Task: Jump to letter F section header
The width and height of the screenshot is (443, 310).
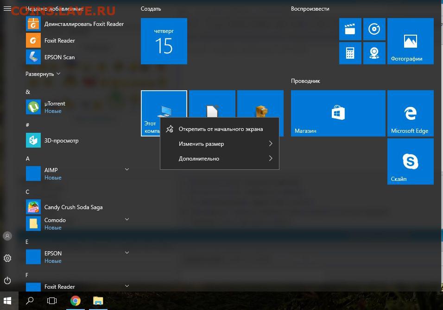Action: (27, 275)
